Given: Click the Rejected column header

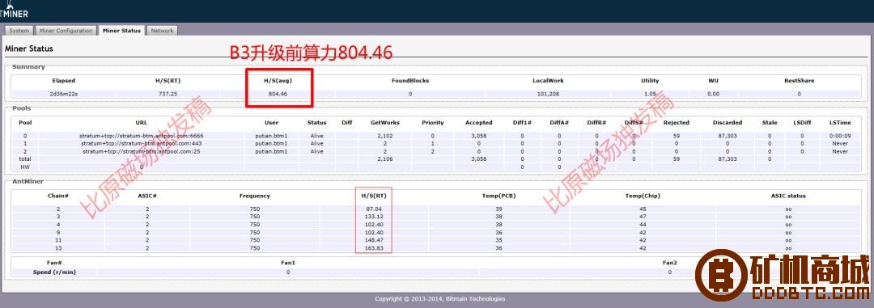Looking at the screenshot, I should [x=676, y=123].
